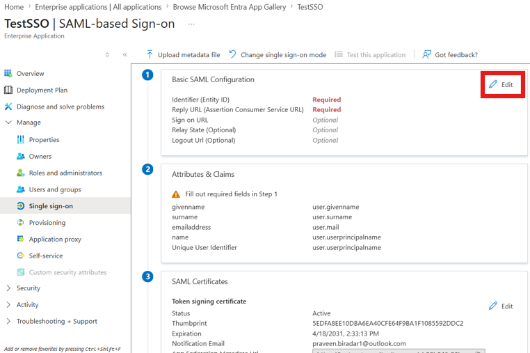
Task: Click the Change single sign-on mode undo icon
Action: [232, 54]
